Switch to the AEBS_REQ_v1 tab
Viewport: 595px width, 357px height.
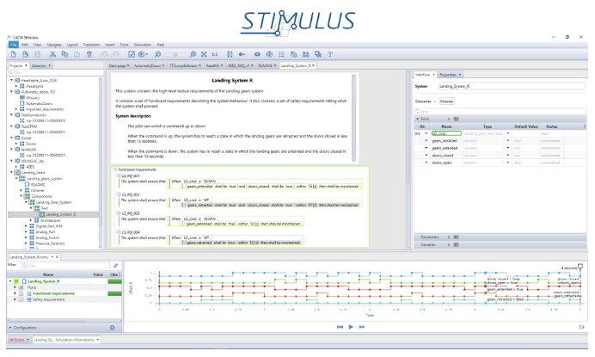coord(238,65)
